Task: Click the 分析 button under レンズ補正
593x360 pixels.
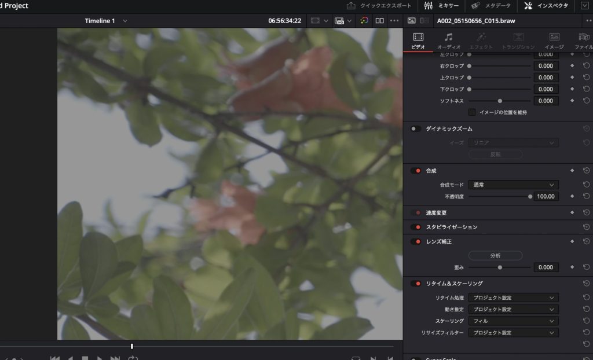Action: pos(496,256)
